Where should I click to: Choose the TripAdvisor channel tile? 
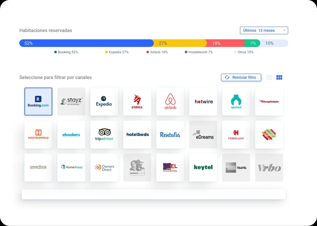(104, 135)
